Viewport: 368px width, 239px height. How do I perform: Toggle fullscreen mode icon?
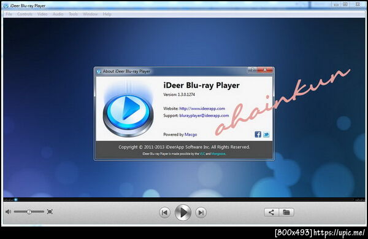point(50,212)
